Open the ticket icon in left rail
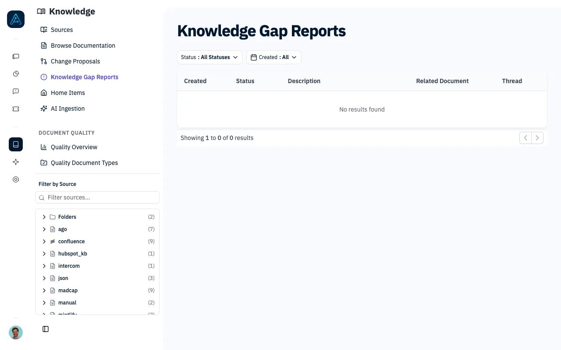This screenshot has width=561, height=350. (16, 109)
